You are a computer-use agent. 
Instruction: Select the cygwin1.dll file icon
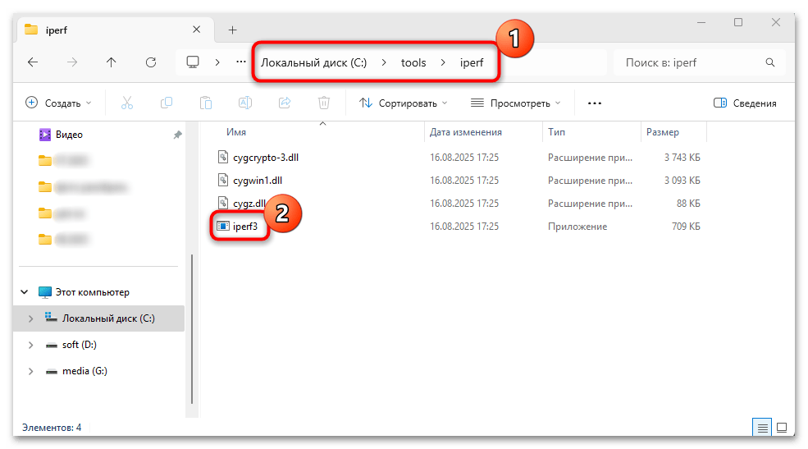(222, 181)
